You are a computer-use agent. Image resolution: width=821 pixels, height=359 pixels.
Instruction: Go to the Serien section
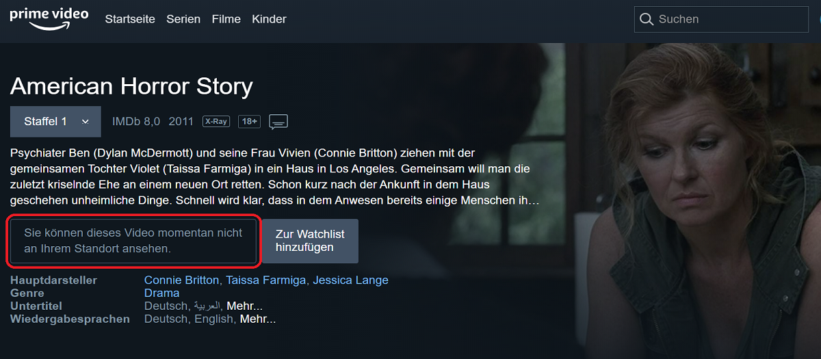[x=183, y=19]
